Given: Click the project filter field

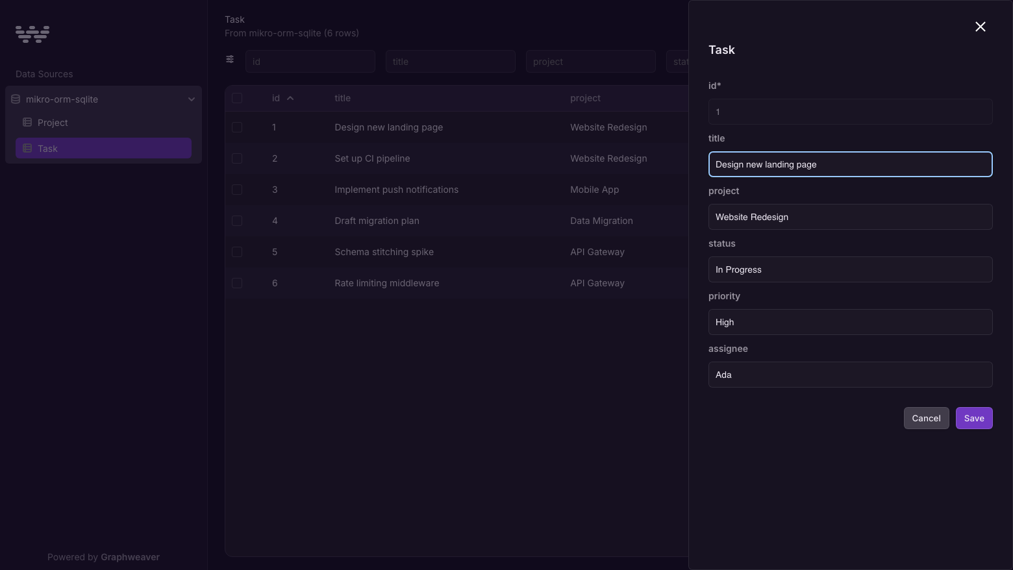Looking at the screenshot, I should pyautogui.click(x=591, y=62).
